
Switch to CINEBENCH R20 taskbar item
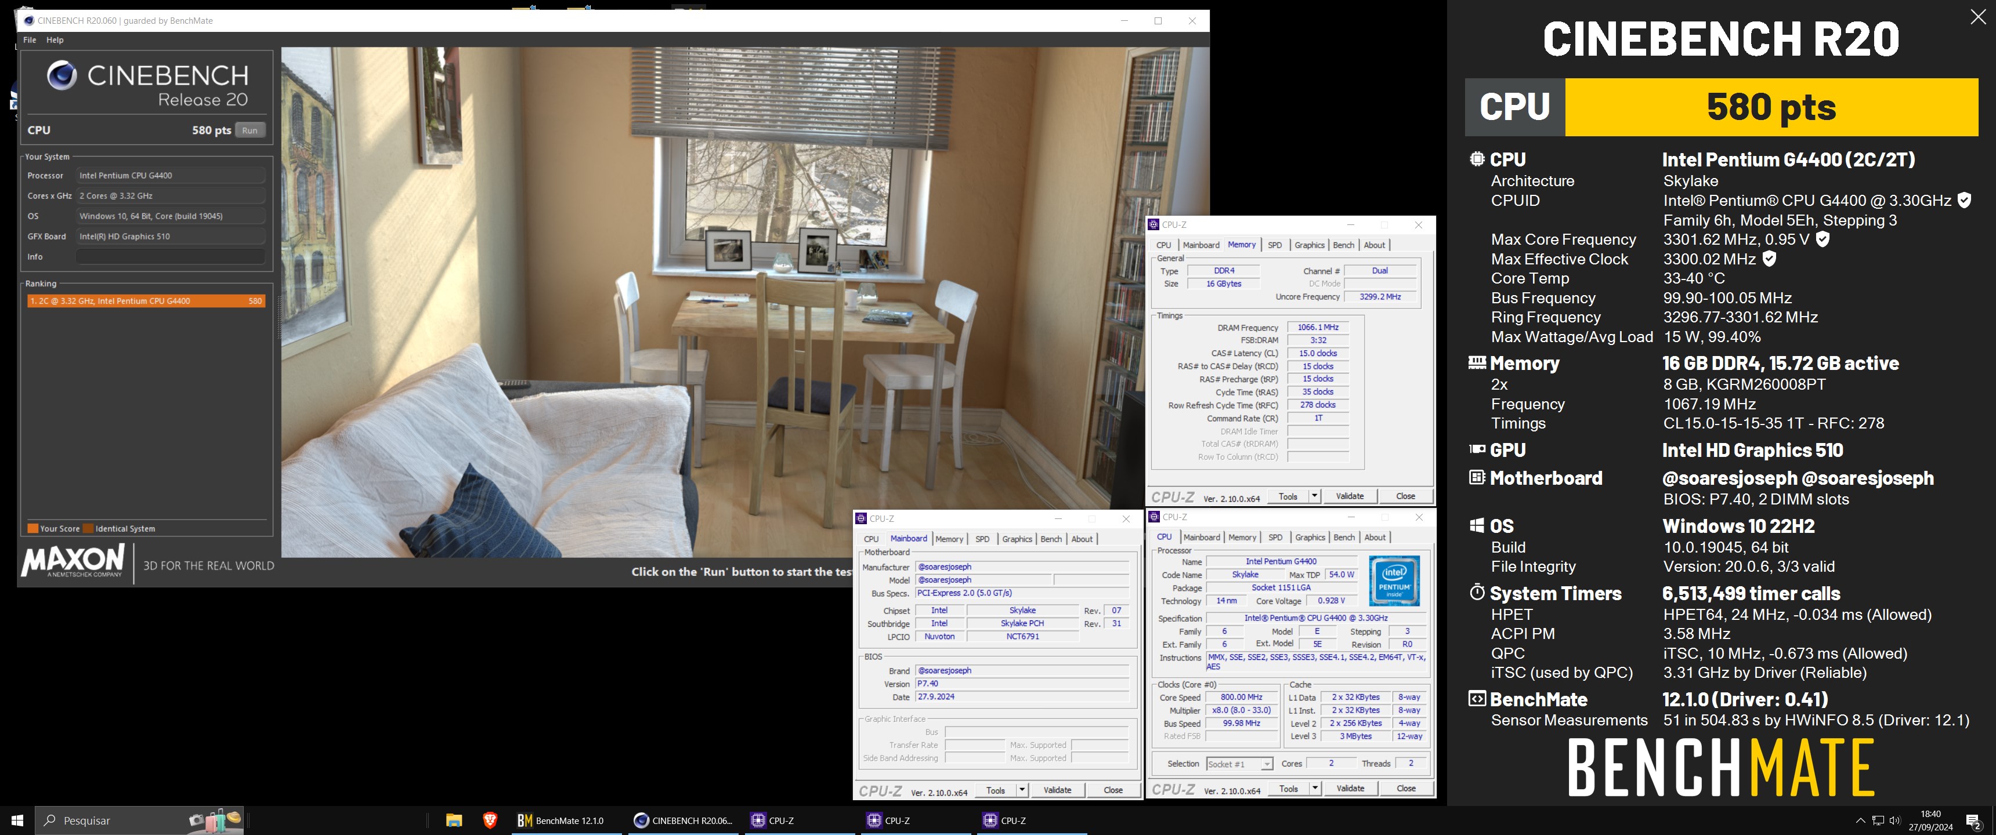pyautogui.click(x=684, y=821)
